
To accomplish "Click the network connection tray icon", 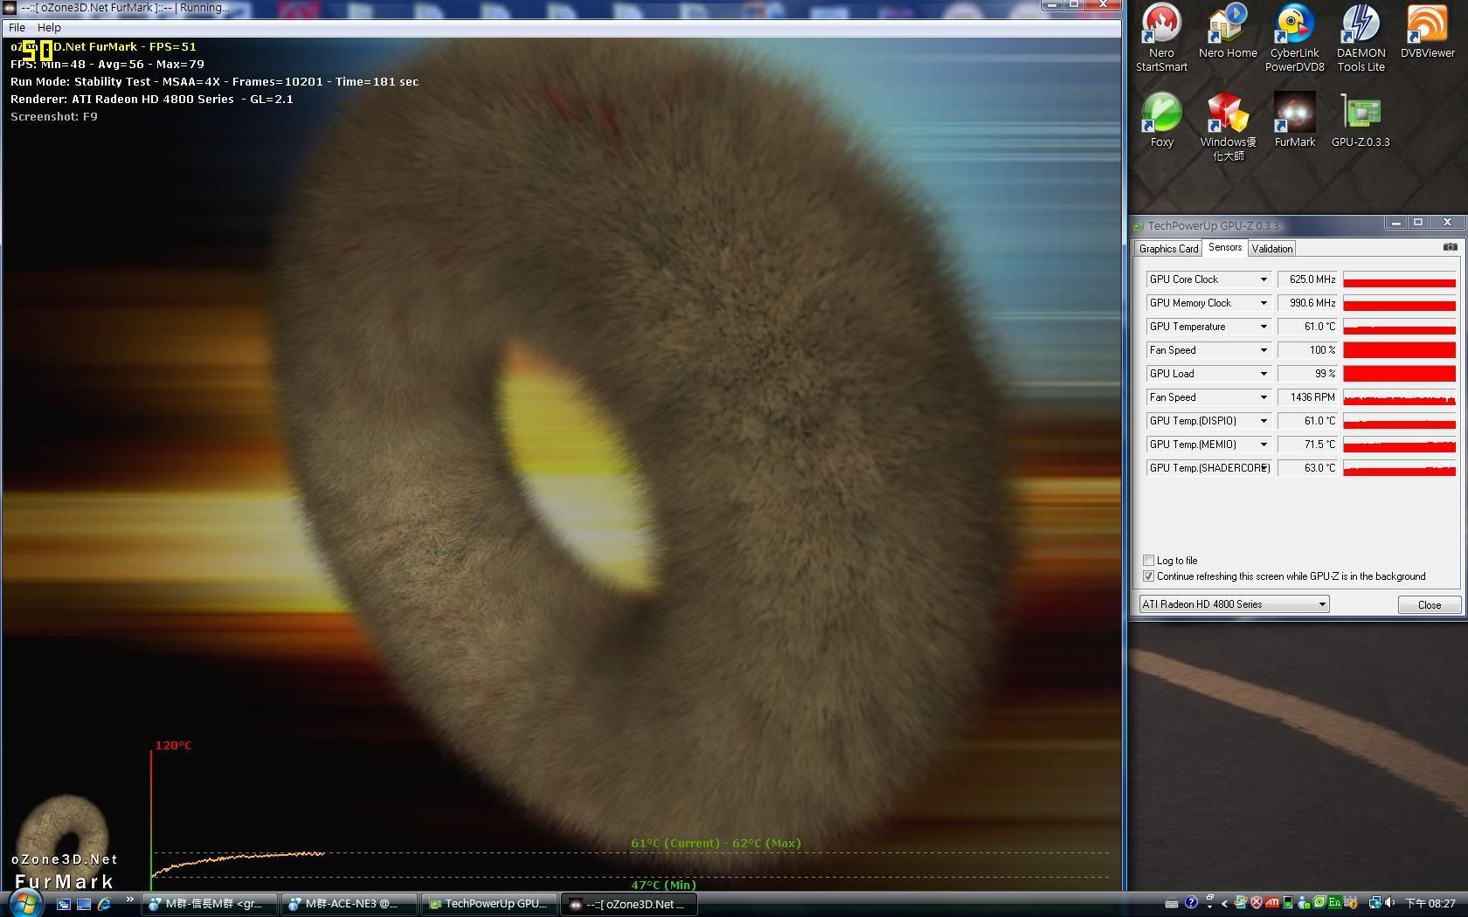I will click(1375, 903).
